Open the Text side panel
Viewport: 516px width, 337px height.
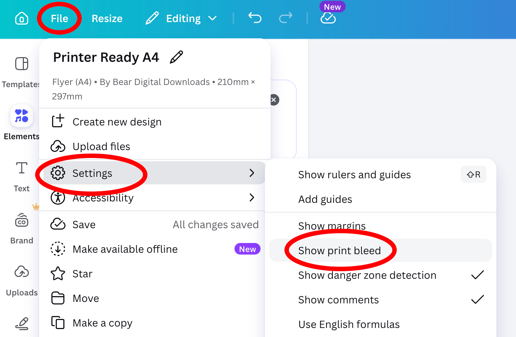(21, 177)
